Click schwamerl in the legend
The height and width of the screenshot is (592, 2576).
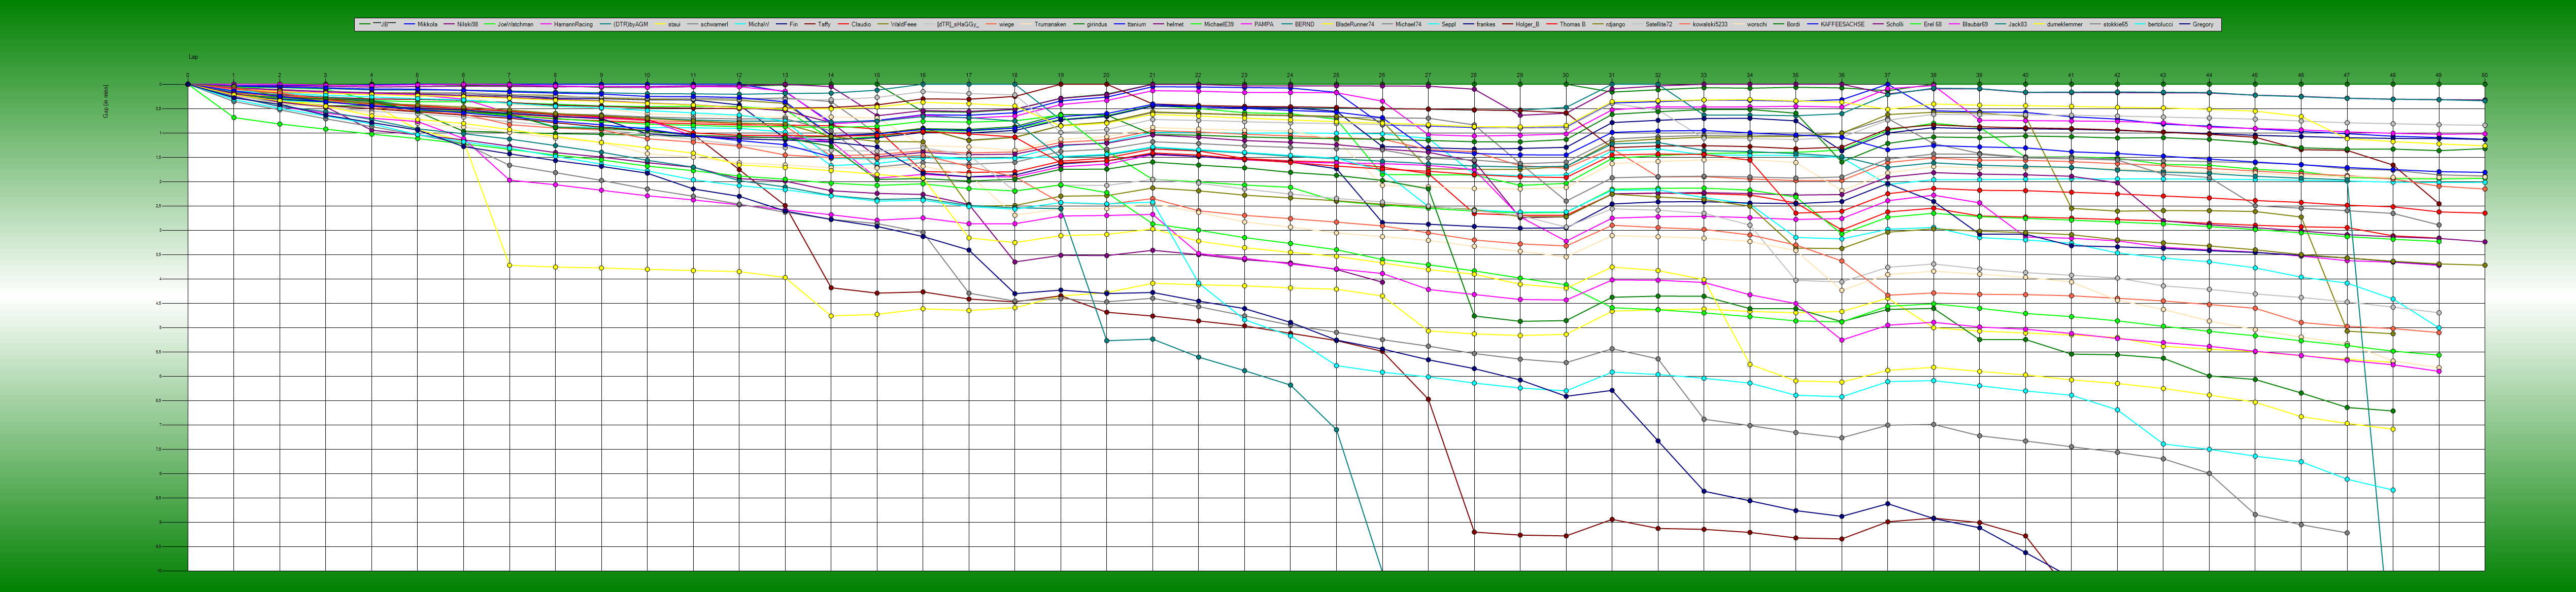click(714, 24)
